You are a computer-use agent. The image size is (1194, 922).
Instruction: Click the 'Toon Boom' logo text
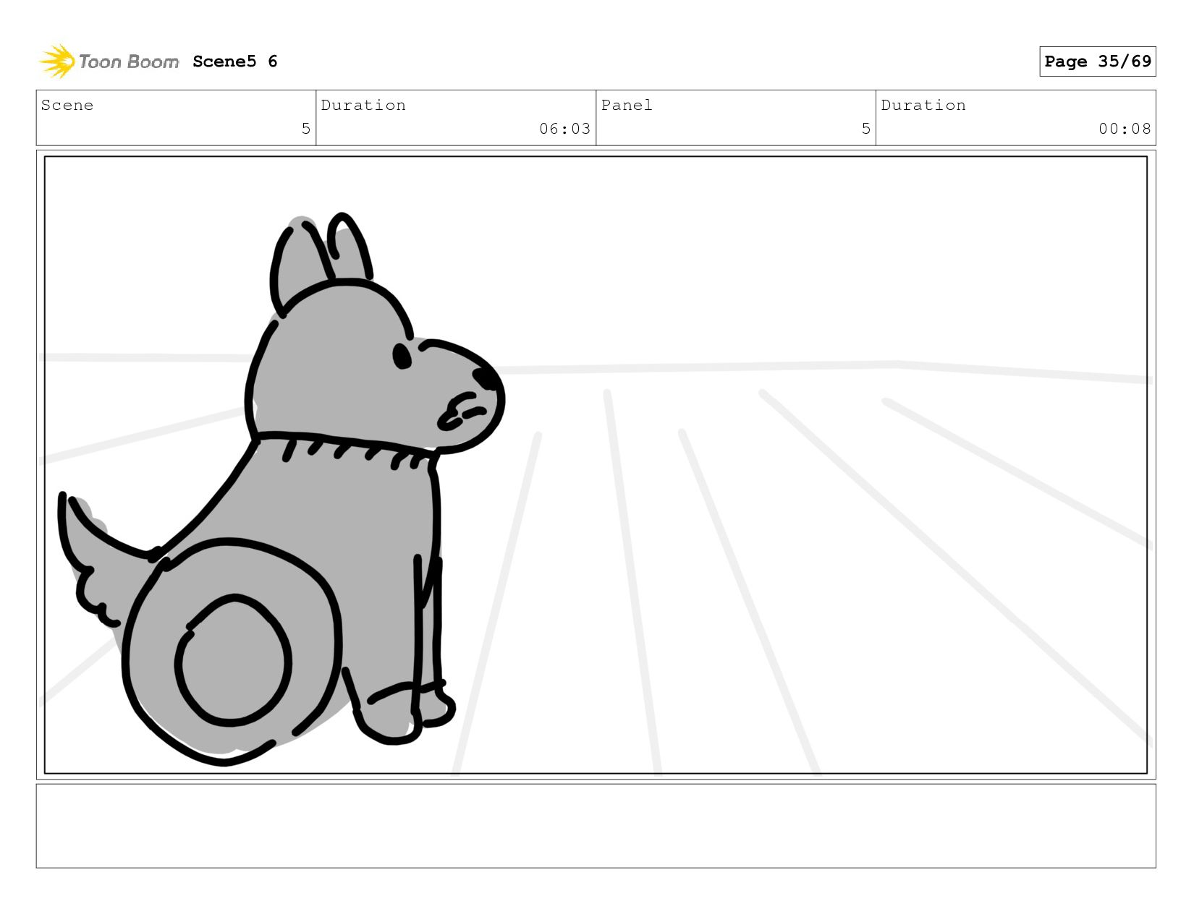coord(128,62)
